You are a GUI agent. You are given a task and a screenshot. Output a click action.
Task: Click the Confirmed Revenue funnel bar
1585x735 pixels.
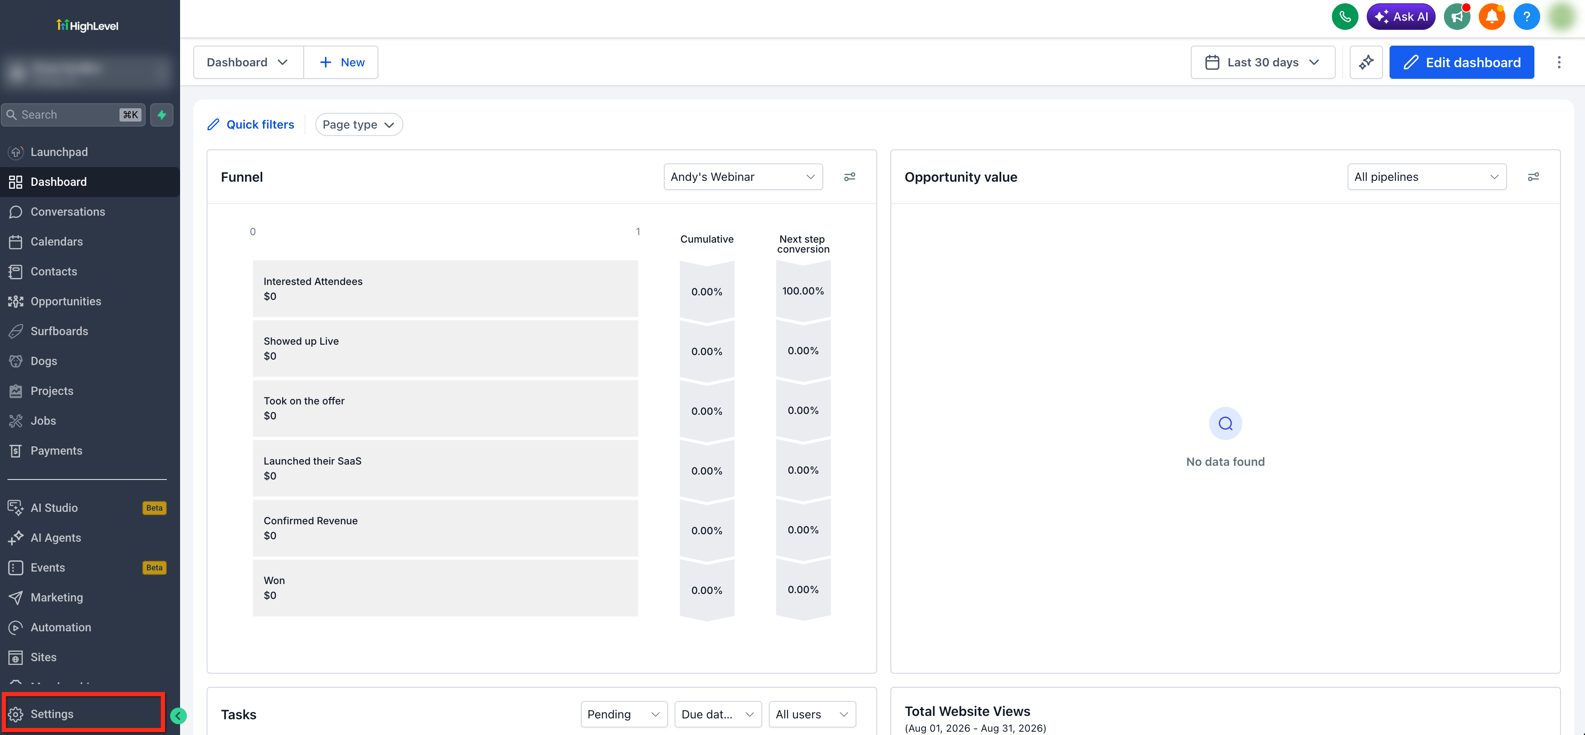tap(445, 528)
